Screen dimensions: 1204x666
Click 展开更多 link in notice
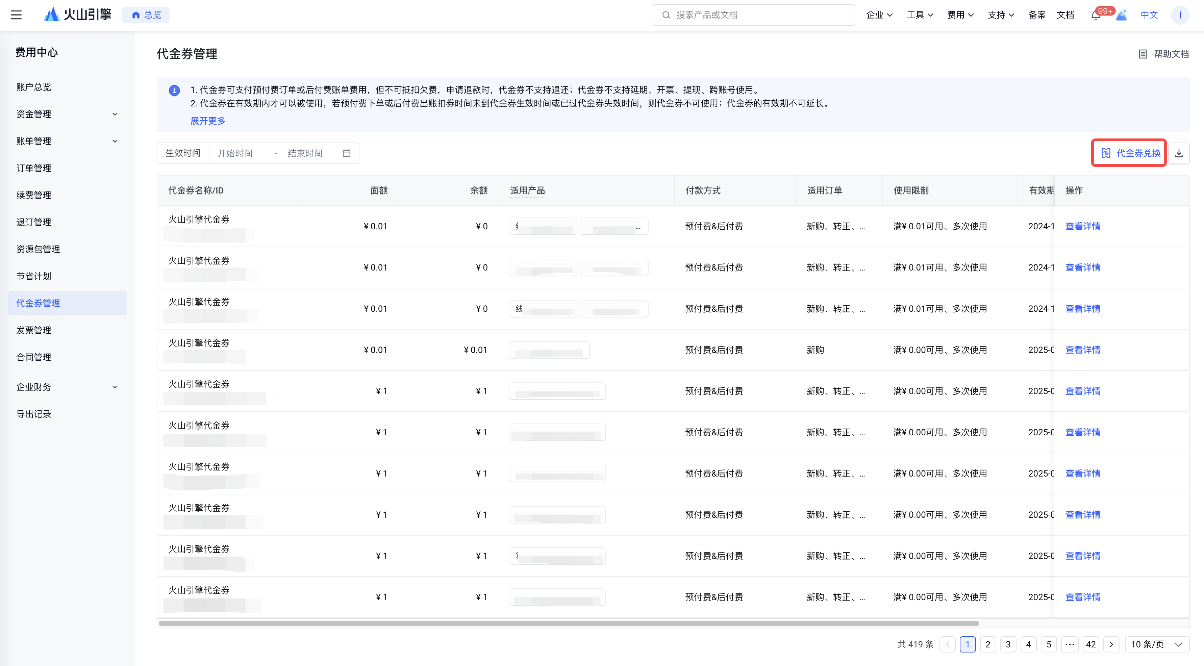click(207, 121)
